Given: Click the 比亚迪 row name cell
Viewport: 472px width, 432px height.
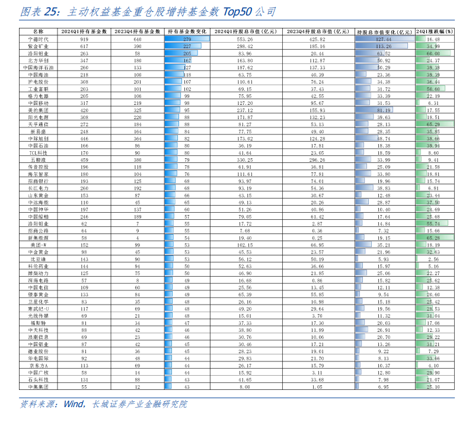Looking at the screenshot, I should [x=39, y=259].
